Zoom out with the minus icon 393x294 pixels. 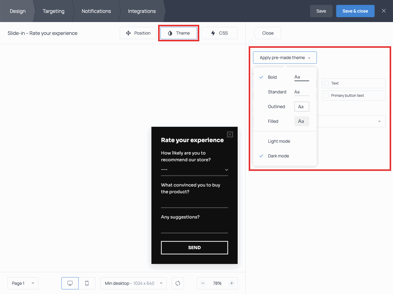click(203, 283)
